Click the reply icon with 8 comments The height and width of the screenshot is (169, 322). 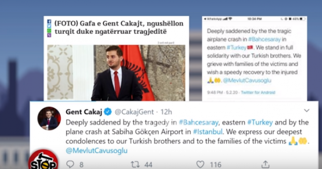click(x=70, y=164)
